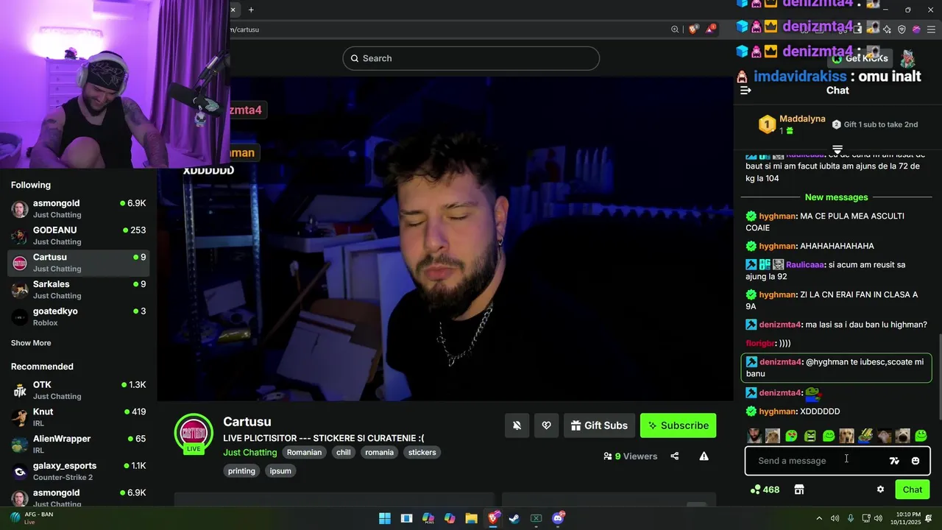Click inside the Search box
The width and height of the screenshot is (942, 530).
pyautogui.click(x=471, y=58)
